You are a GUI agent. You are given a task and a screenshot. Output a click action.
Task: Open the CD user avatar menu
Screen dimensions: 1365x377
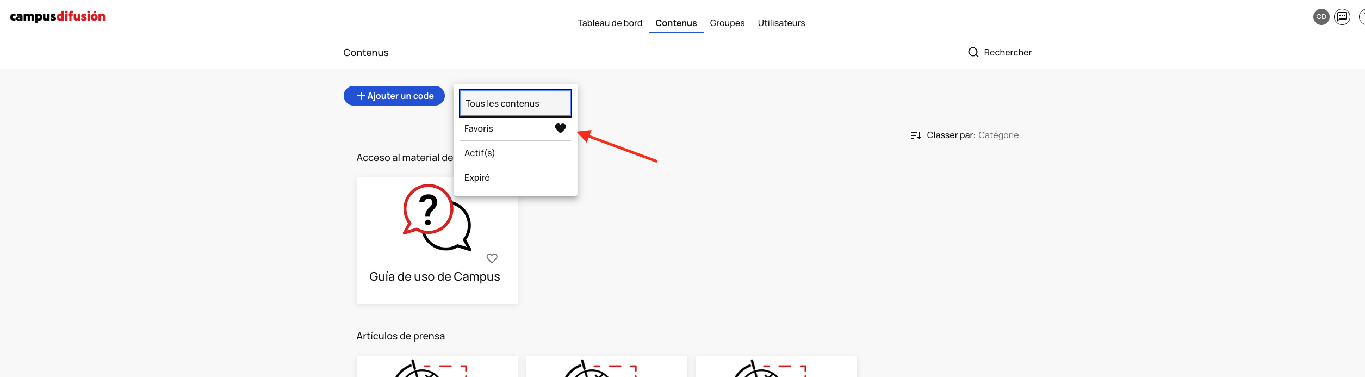click(x=1321, y=17)
